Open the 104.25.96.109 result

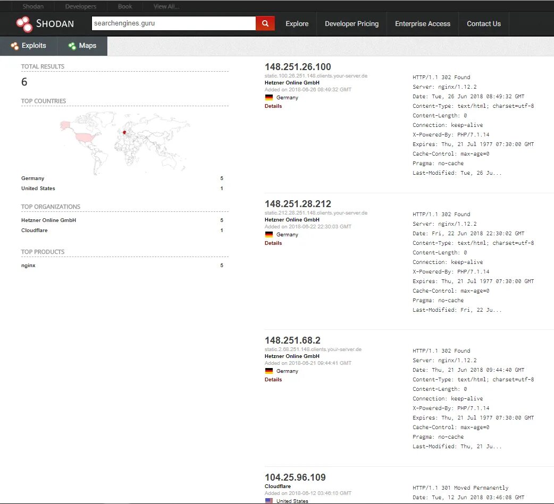click(295, 477)
